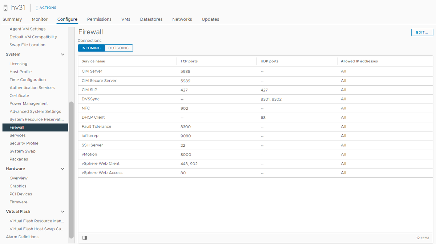This screenshot has height=244, width=436.
Task: Open Virtual Flash Host Swap Cache
Action: pyautogui.click(x=37, y=229)
